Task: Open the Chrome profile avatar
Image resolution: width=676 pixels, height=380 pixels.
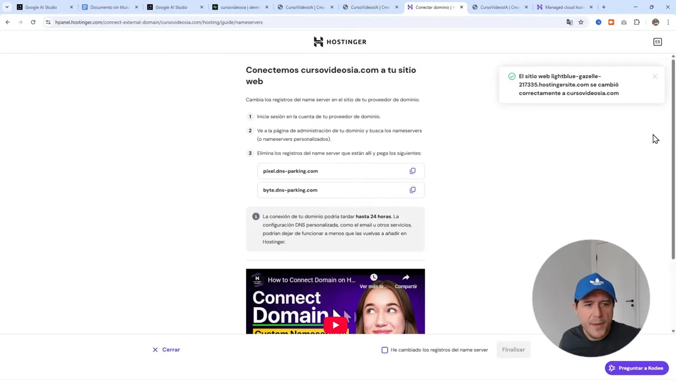Action: coord(655,22)
